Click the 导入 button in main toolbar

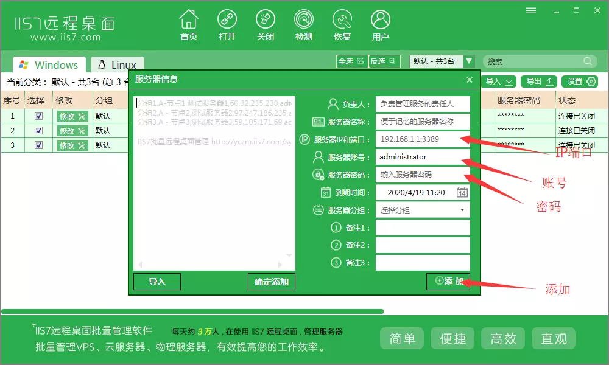[x=499, y=82]
